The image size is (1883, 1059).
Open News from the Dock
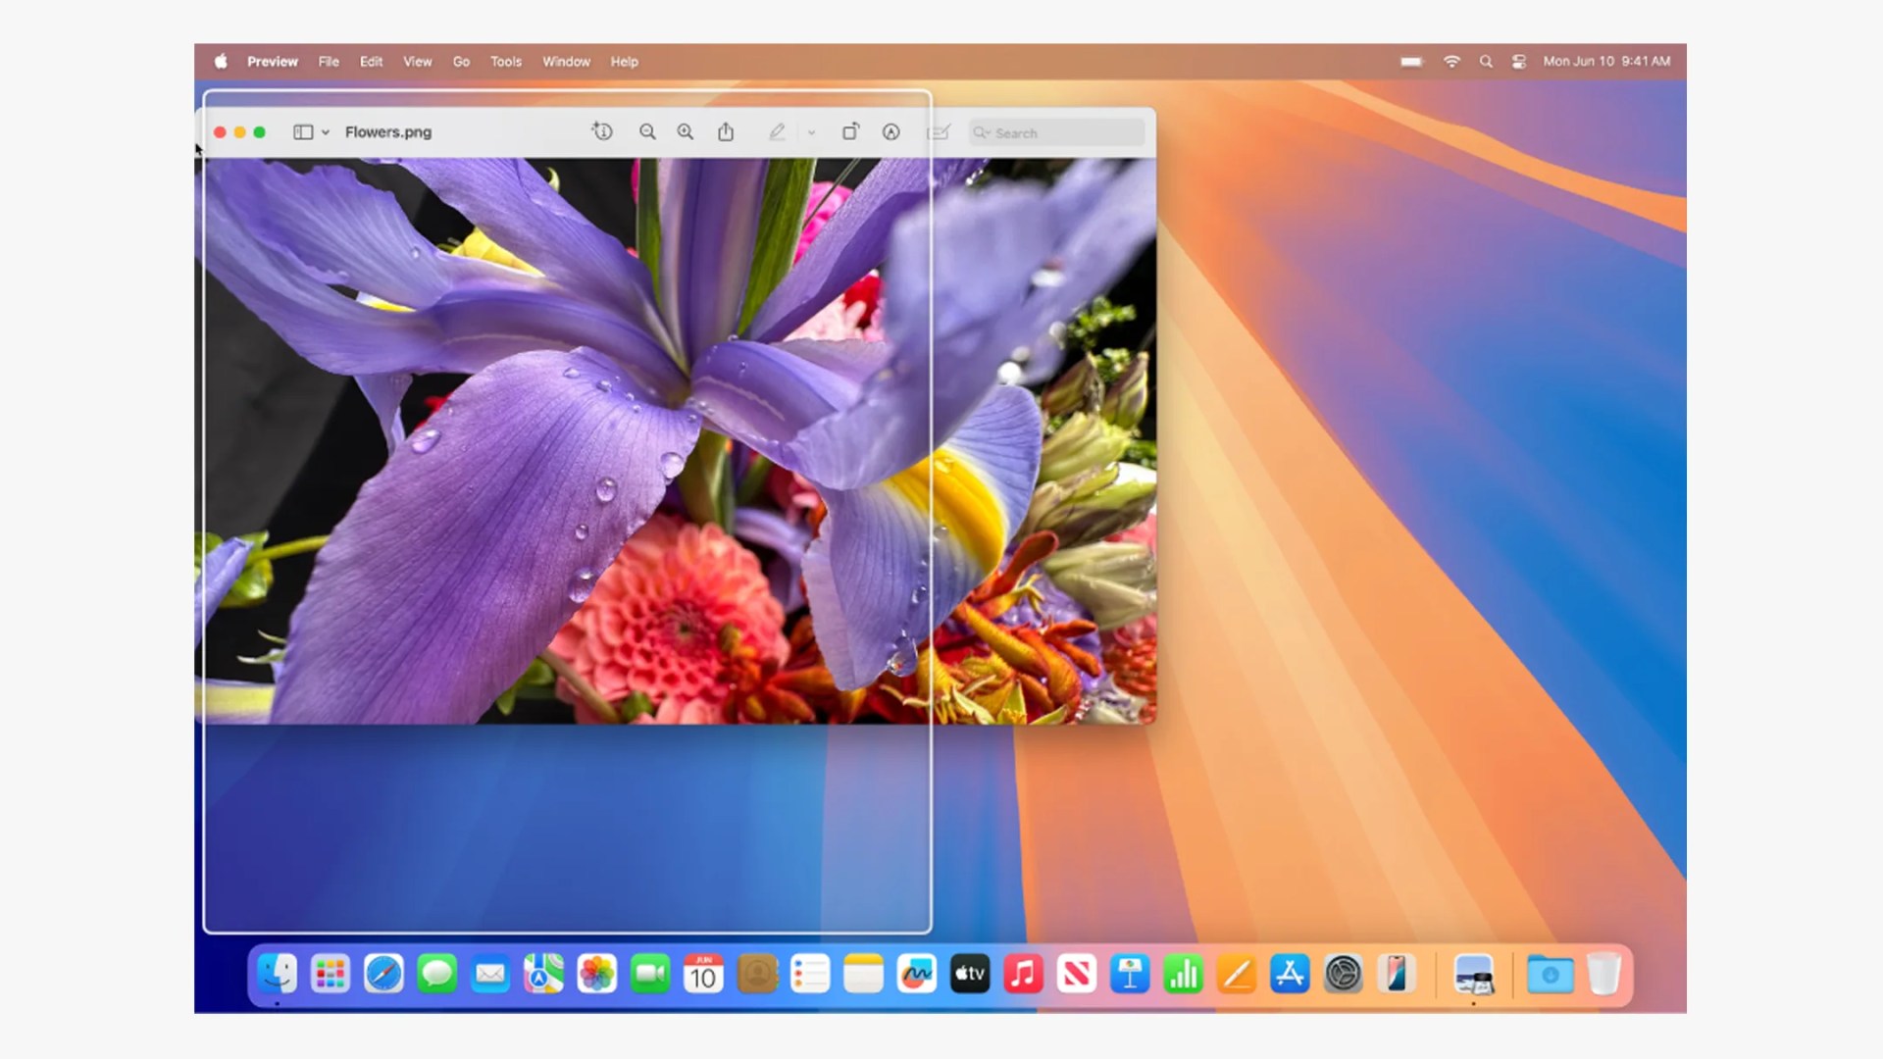1077,974
